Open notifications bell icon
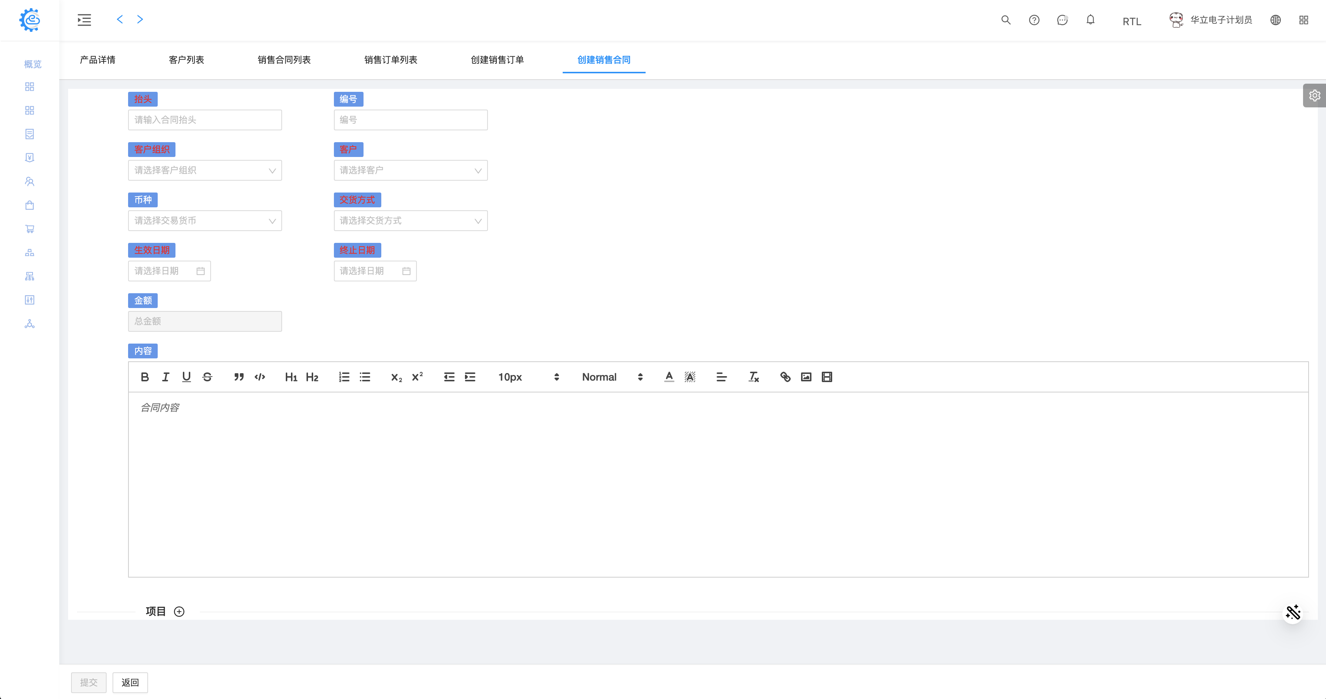Image resolution: width=1326 pixels, height=699 pixels. pyautogui.click(x=1090, y=20)
